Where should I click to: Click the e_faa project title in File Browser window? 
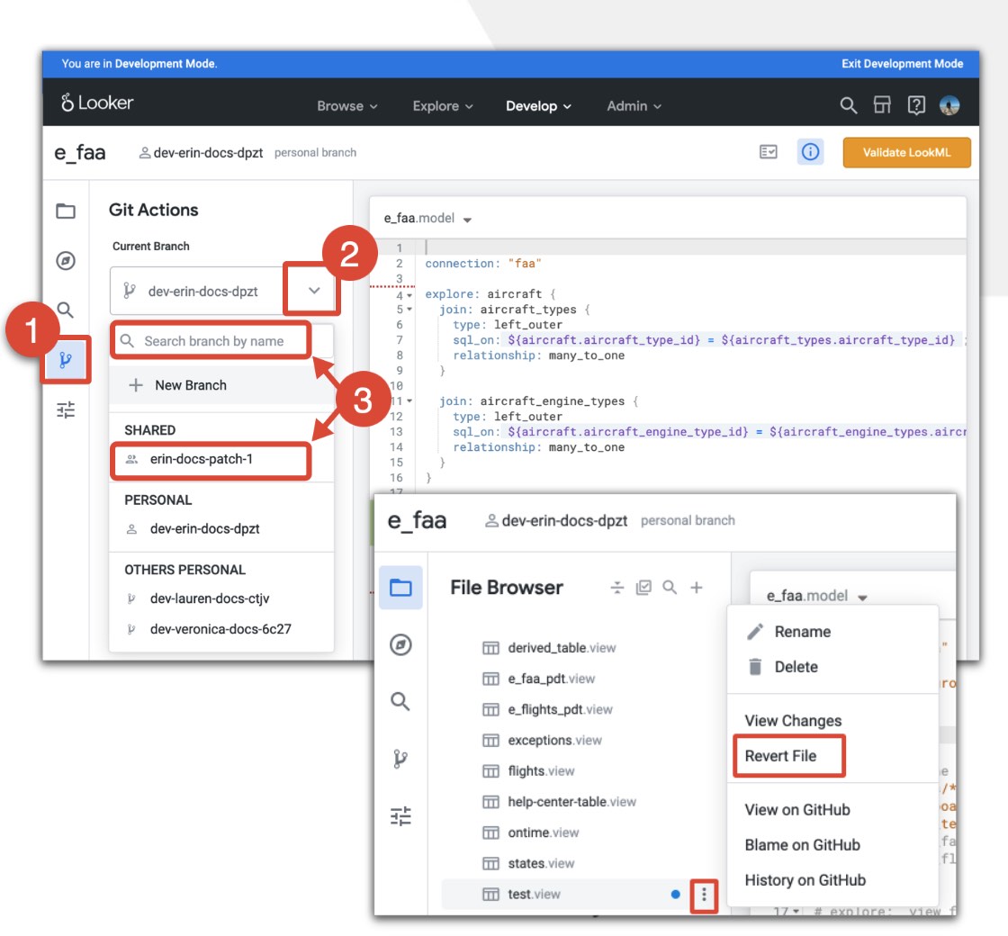[417, 521]
